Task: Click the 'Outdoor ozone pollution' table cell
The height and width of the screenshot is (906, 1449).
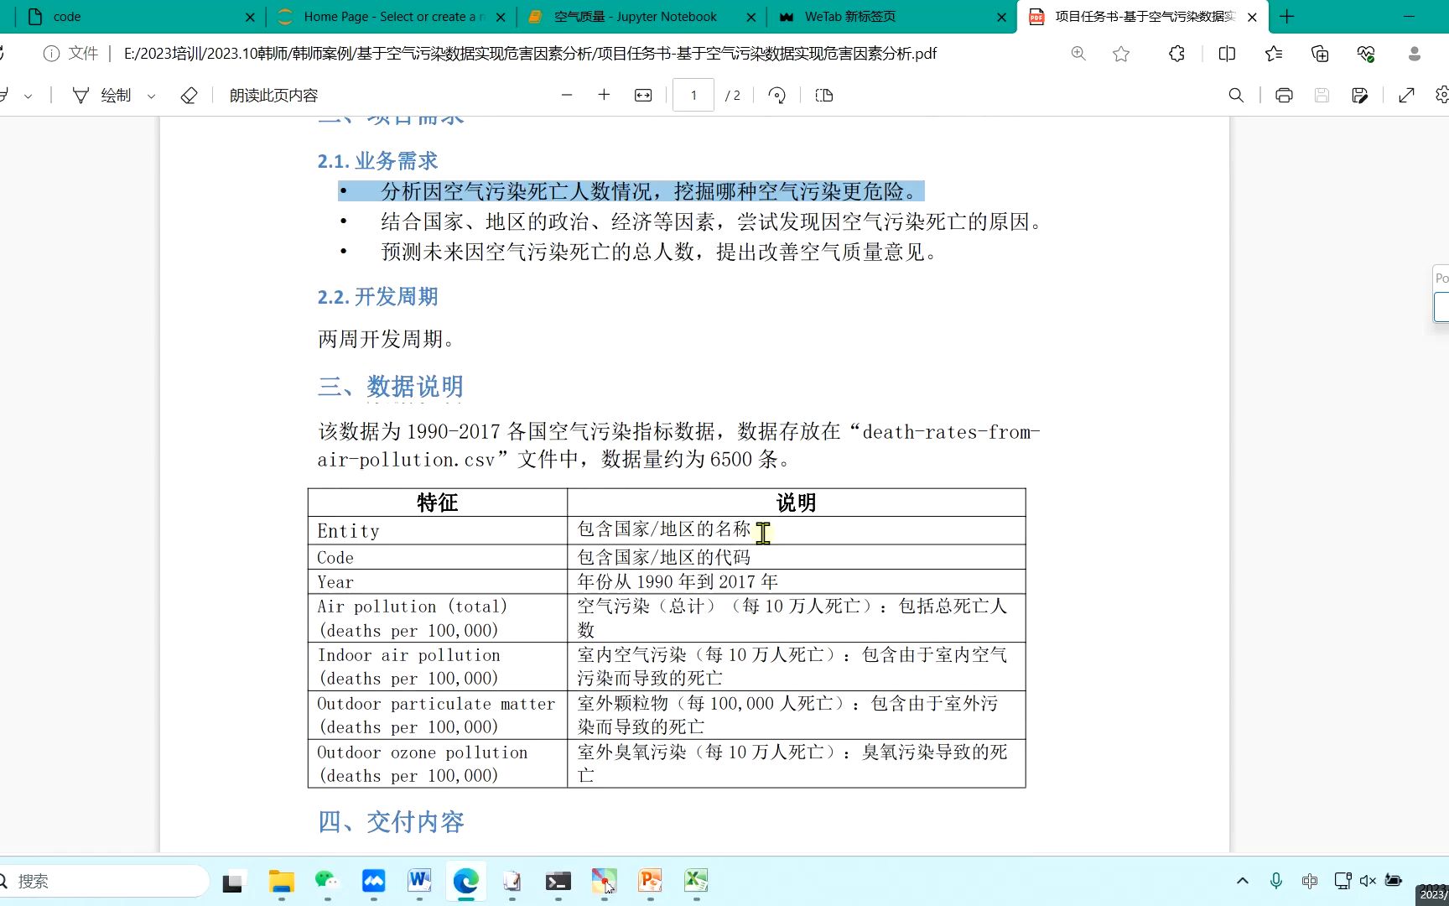Action: coord(438,763)
